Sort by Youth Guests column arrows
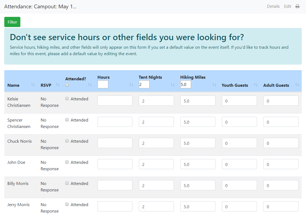 (256, 85)
